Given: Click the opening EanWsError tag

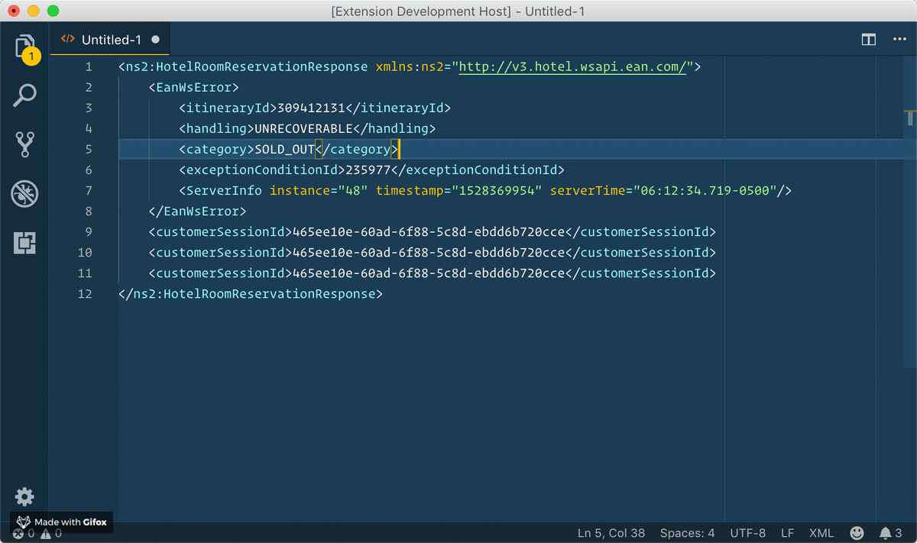Looking at the screenshot, I should pyautogui.click(x=194, y=88).
